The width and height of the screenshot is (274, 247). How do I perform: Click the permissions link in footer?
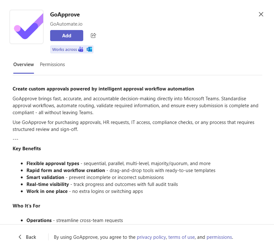pos(219,237)
